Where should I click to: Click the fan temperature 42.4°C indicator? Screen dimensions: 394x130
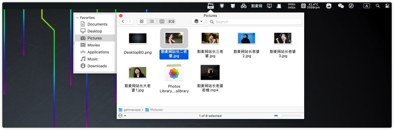coord(310,6)
